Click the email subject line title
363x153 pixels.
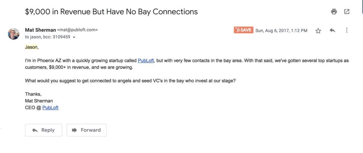pyautogui.click(x=111, y=12)
